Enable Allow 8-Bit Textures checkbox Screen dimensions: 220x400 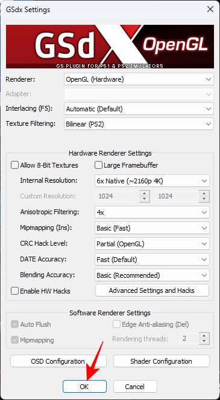tap(15, 165)
